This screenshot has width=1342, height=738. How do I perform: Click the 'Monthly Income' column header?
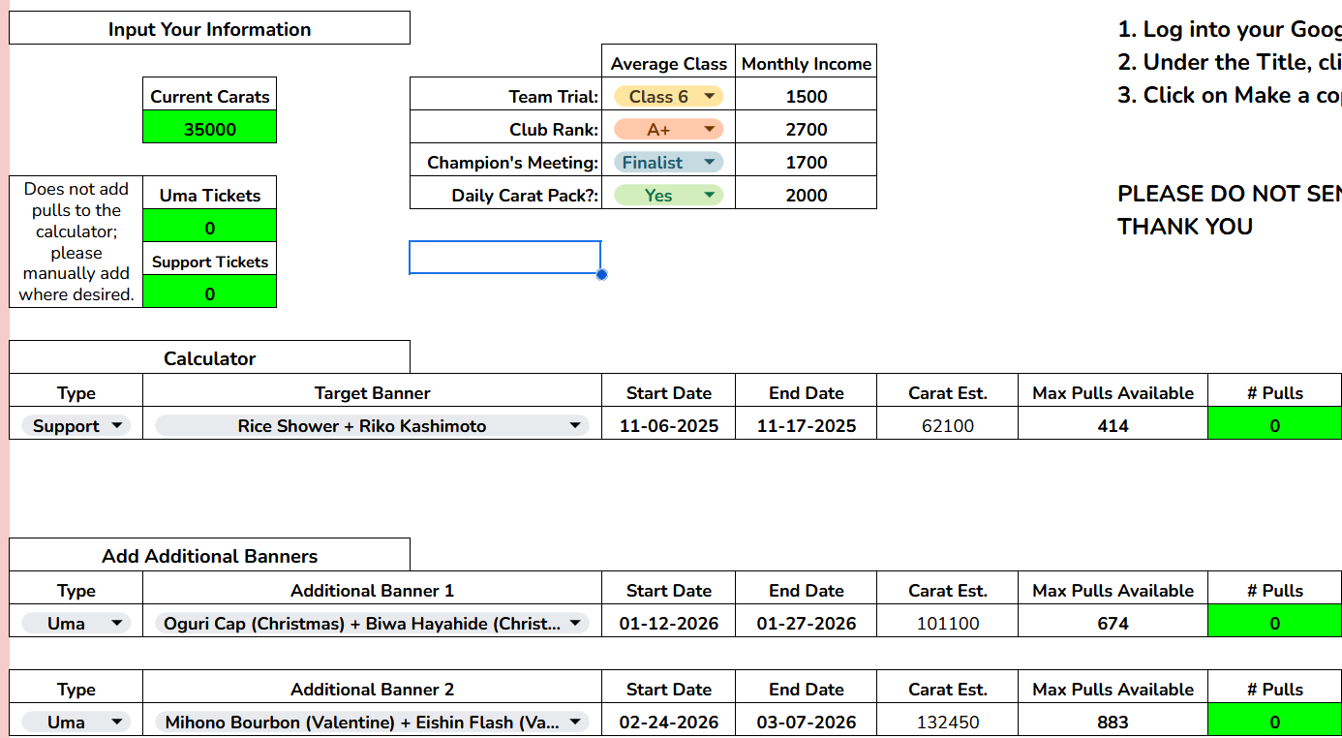(807, 61)
